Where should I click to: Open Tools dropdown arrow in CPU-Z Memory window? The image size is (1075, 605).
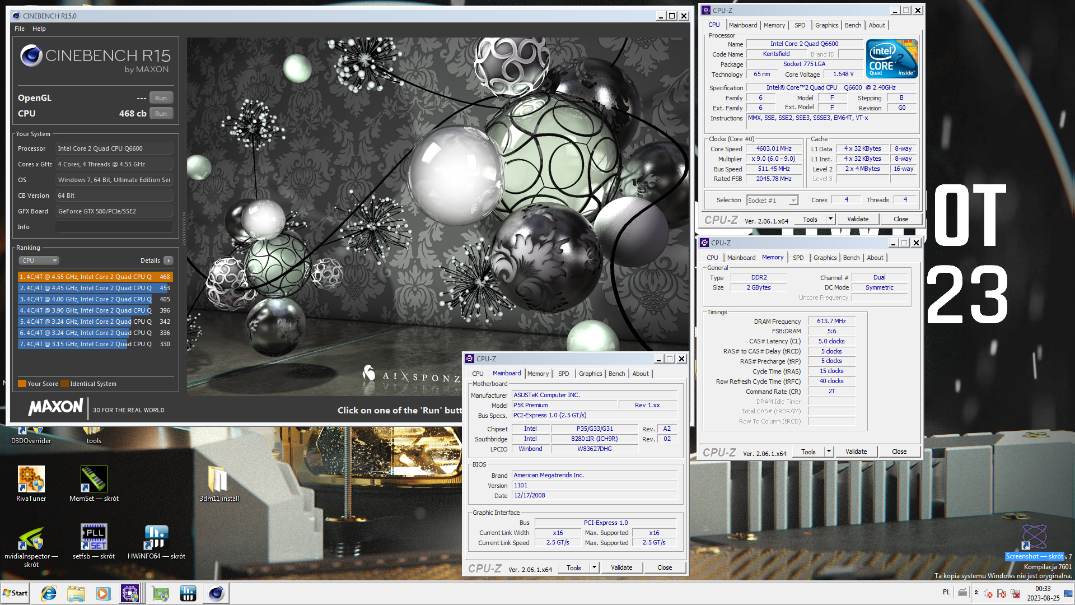coord(829,452)
